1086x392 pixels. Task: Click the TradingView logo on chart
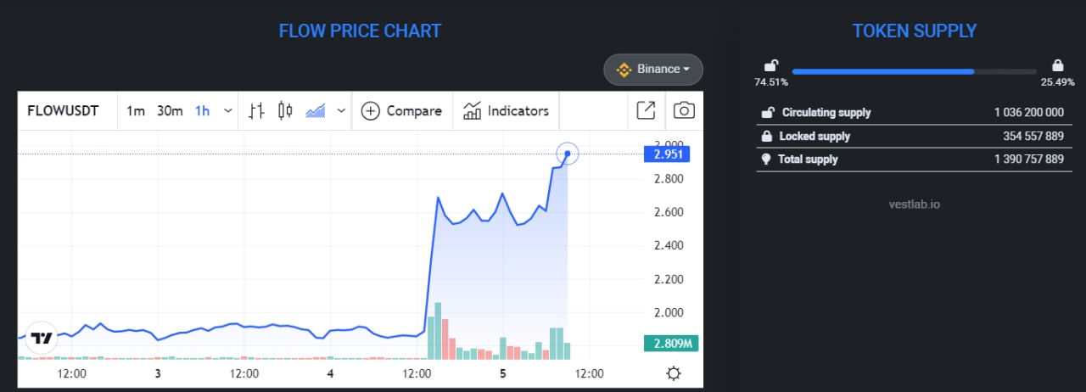pyautogui.click(x=42, y=338)
